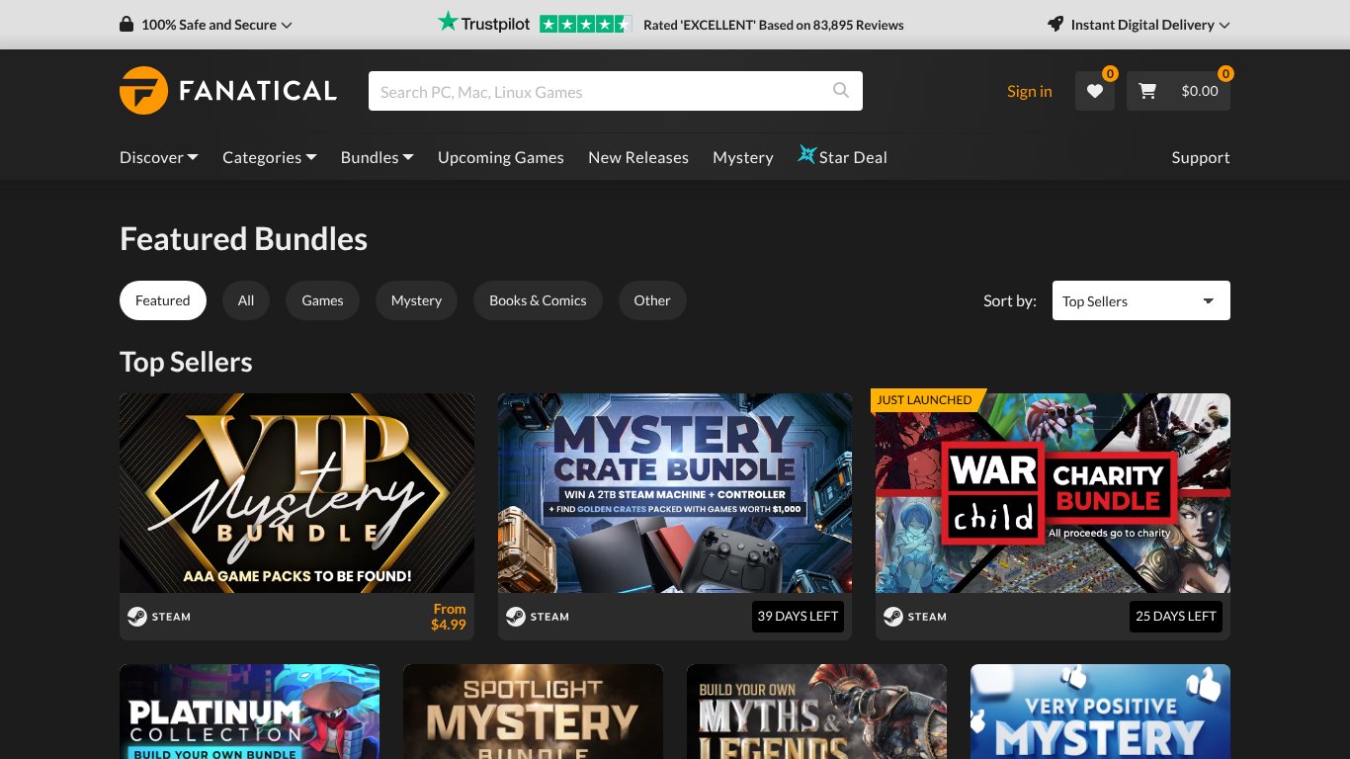This screenshot has width=1350, height=759.
Task: Open the Mystery Crate Bundle thumbnail
Action: (675, 493)
